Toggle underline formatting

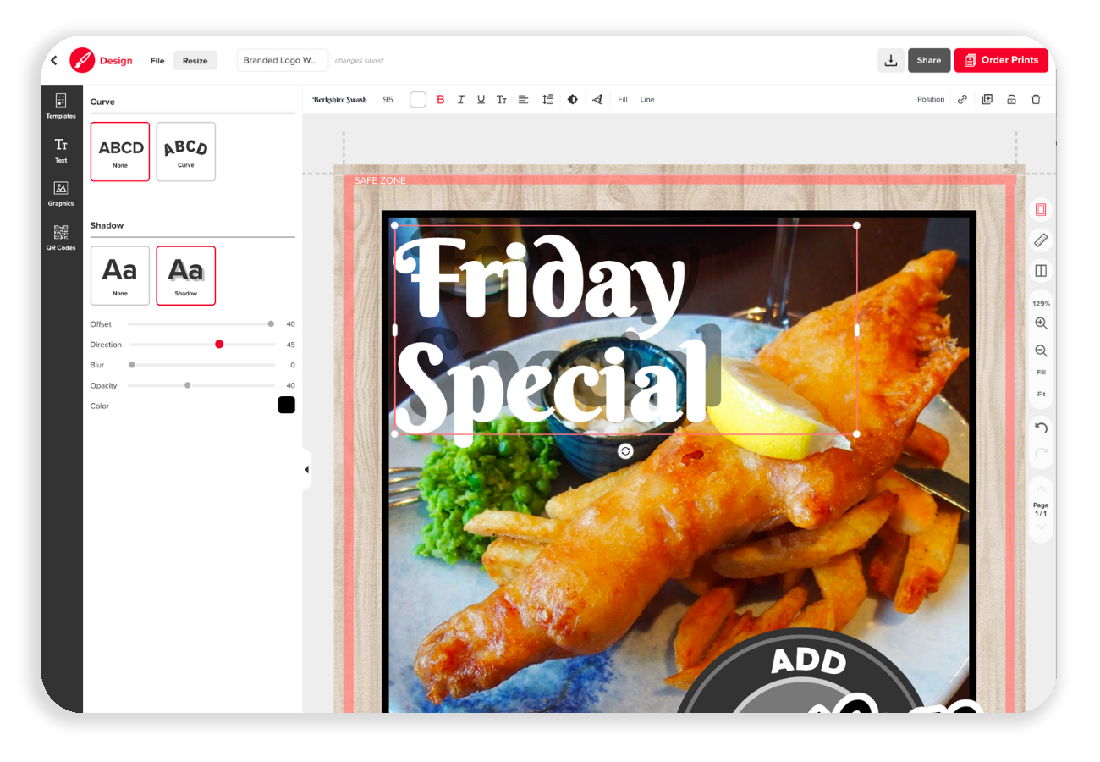pos(481,99)
